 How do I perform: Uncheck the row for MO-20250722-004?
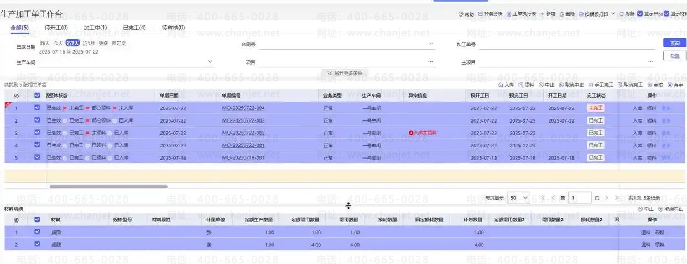(x=37, y=108)
